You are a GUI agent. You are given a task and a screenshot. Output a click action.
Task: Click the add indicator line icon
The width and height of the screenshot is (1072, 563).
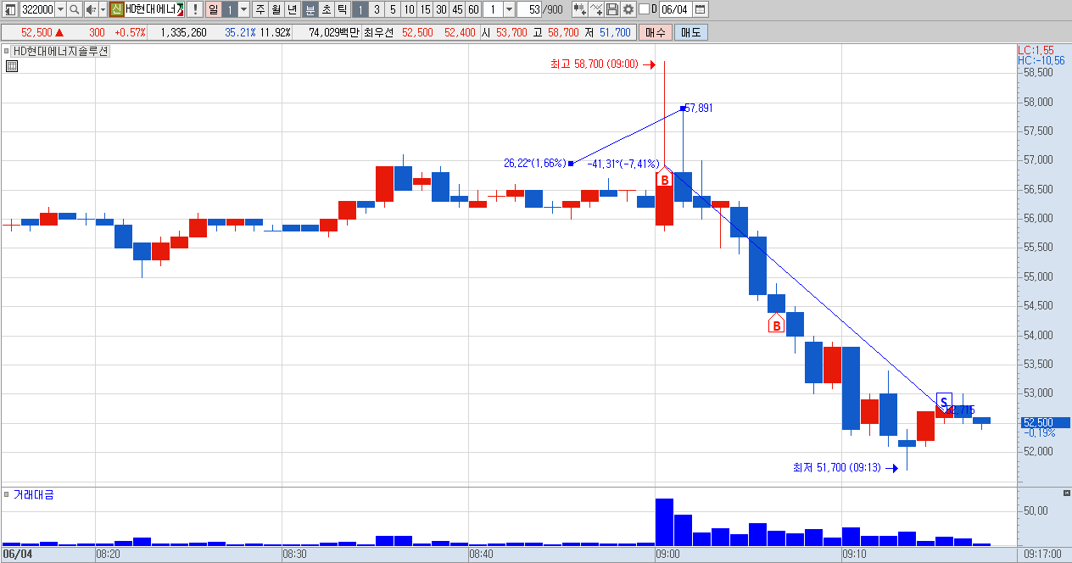tap(596, 9)
